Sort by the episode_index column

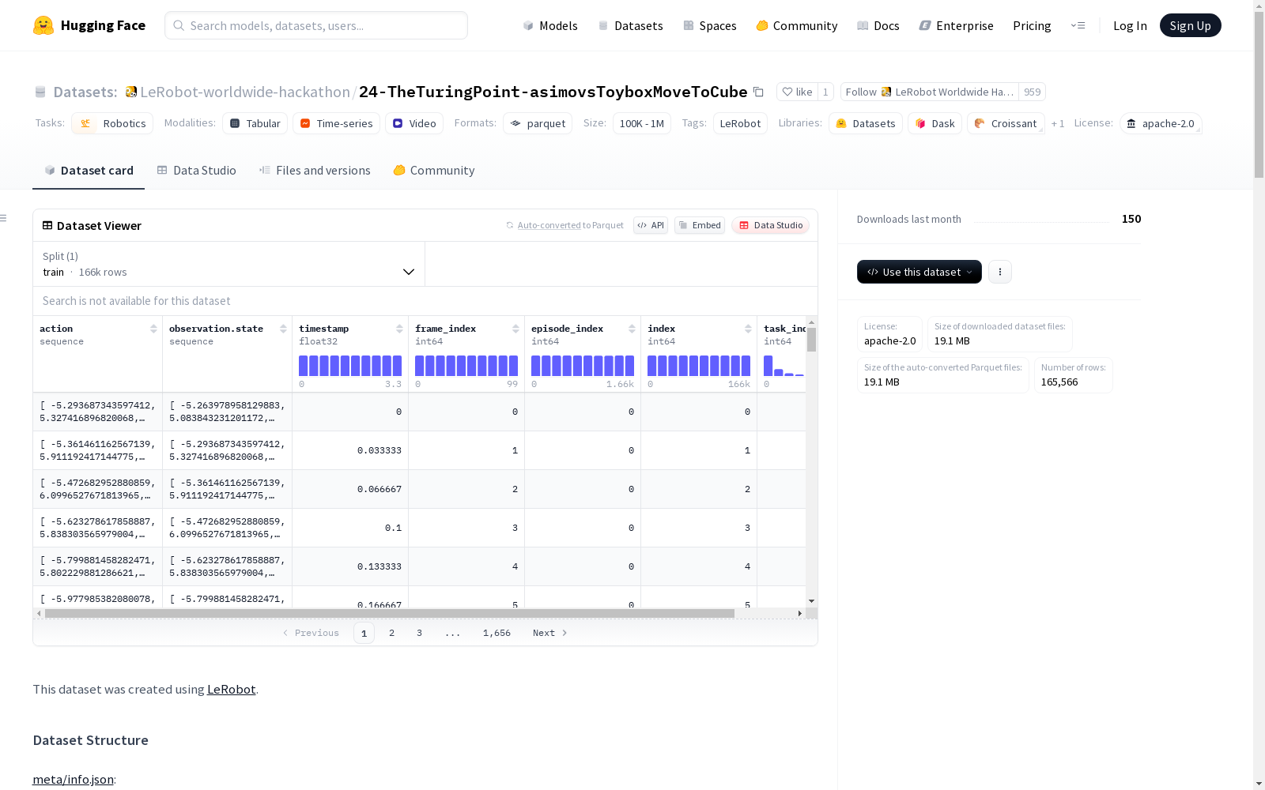click(x=632, y=329)
